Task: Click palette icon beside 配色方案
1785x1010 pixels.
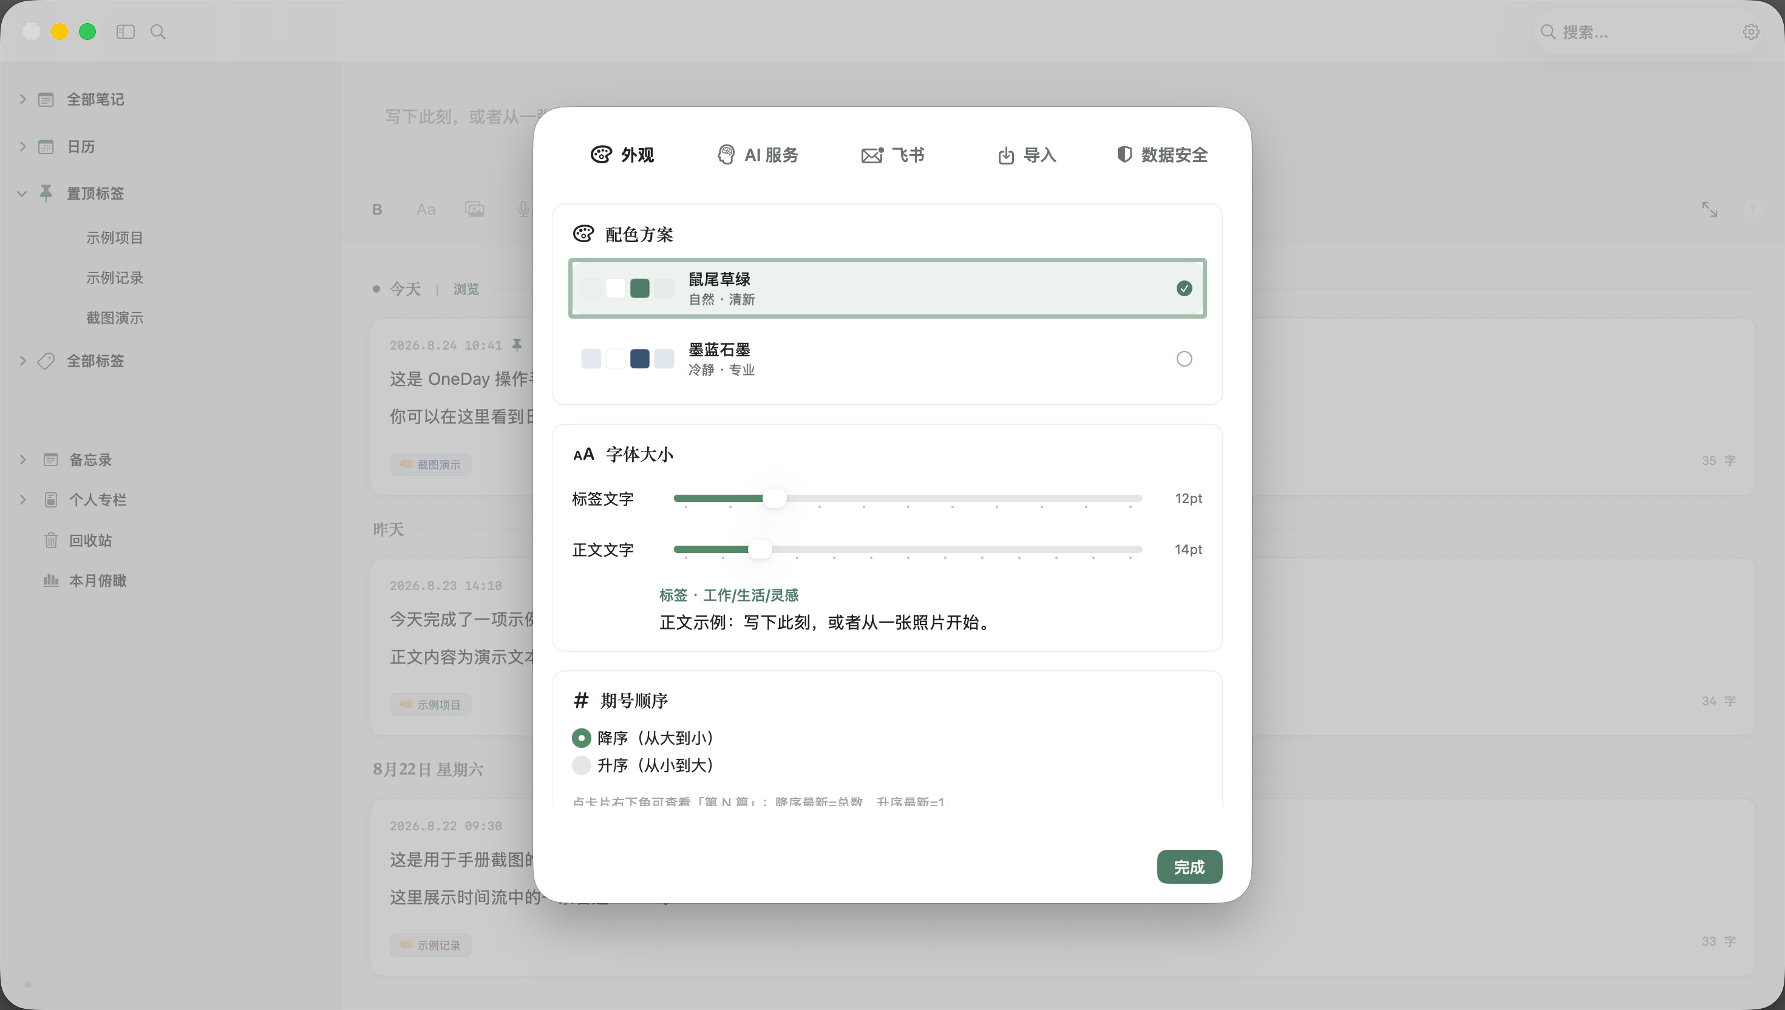Action: [x=583, y=234]
